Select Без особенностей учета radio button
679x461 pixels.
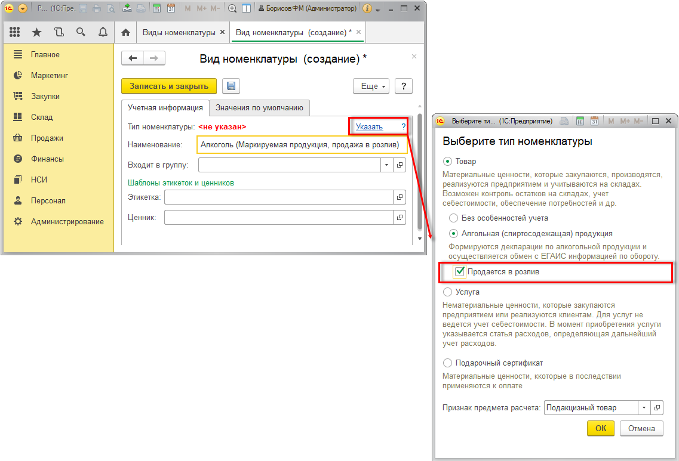[x=453, y=218]
